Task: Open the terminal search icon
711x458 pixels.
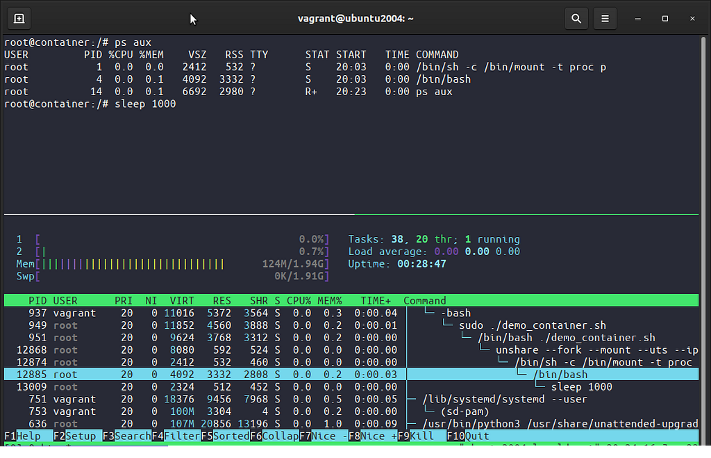Action: click(x=576, y=19)
